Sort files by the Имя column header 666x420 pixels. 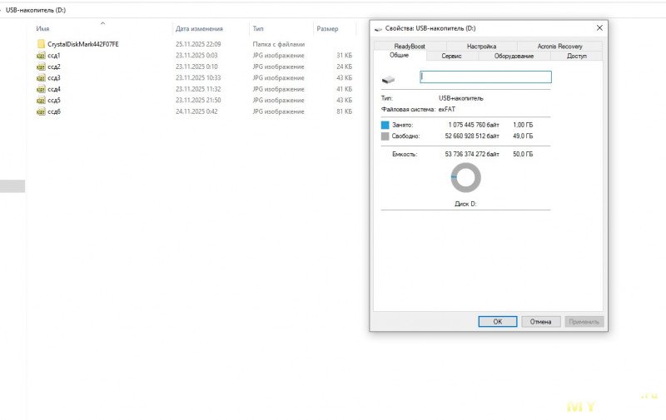[42, 28]
